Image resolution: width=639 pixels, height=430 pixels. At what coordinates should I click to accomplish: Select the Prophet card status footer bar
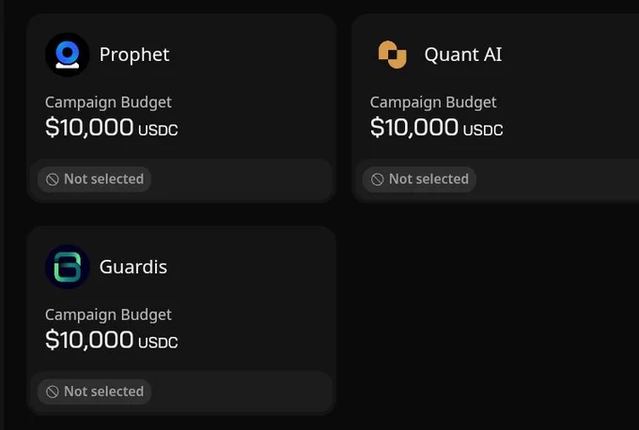pos(181,179)
